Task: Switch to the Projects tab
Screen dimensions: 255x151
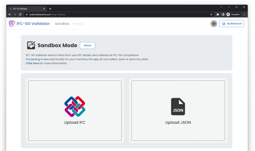Action: coord(78,24)
